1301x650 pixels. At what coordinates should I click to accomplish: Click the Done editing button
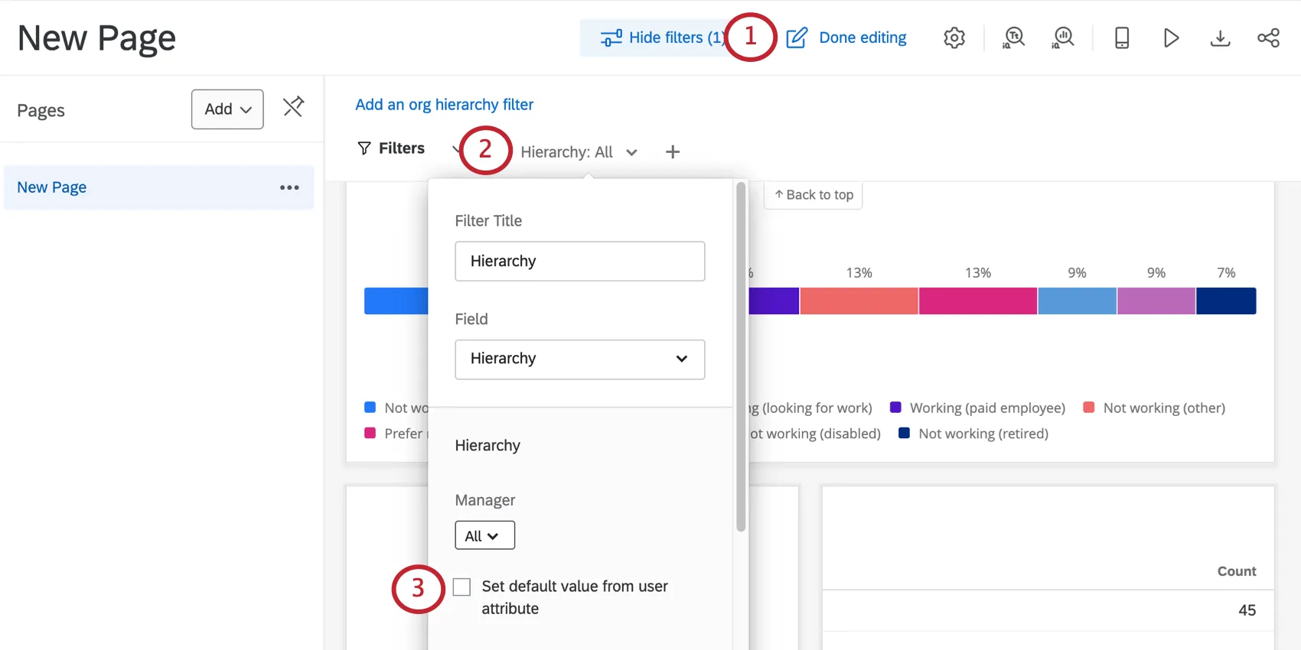pyautogui.click(x=846, y=37)
